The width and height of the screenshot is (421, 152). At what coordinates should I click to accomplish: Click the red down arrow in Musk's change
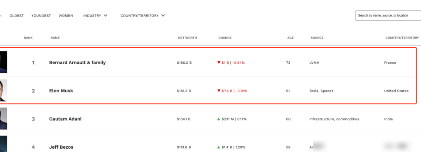(x=219, y=91)
